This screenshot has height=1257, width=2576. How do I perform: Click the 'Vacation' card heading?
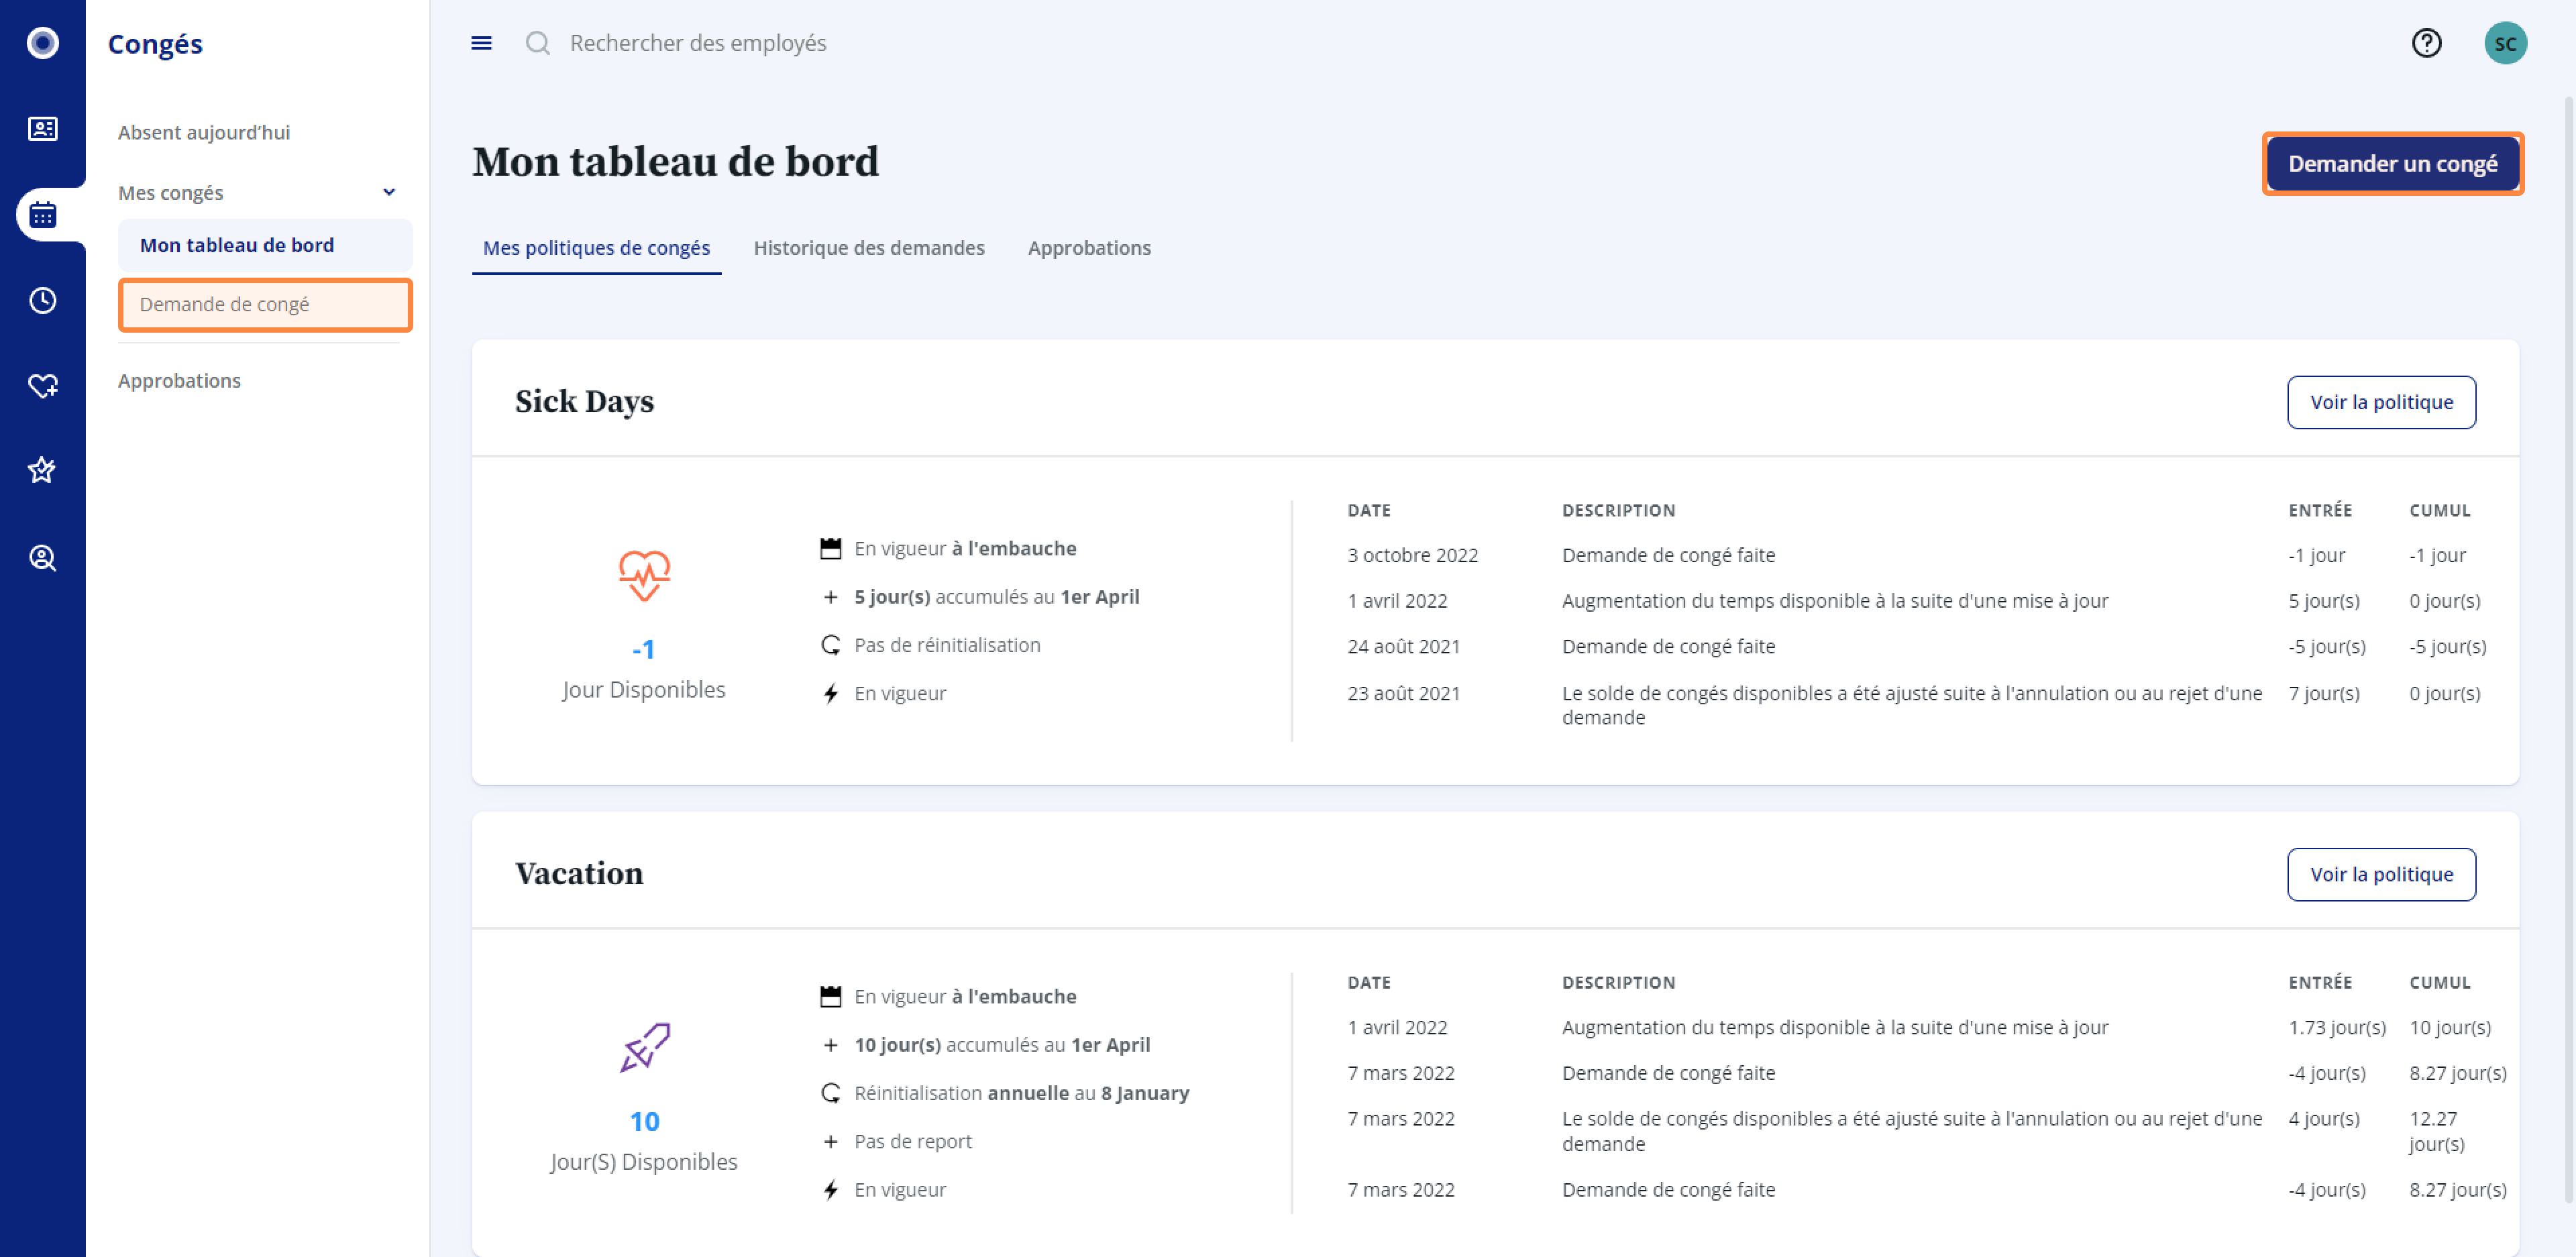point(579,873)
